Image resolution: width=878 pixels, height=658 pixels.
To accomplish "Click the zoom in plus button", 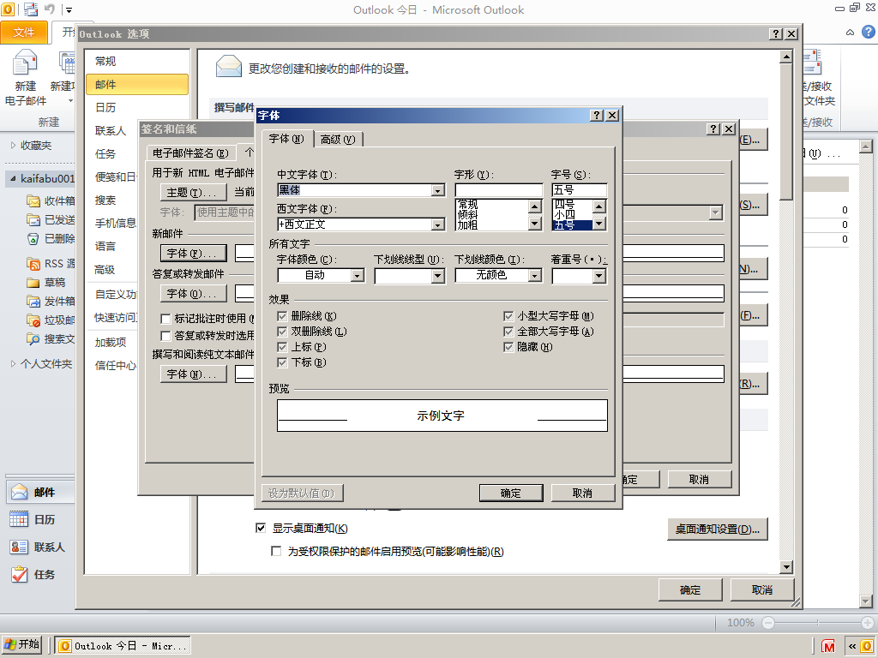I will point(868,623).
